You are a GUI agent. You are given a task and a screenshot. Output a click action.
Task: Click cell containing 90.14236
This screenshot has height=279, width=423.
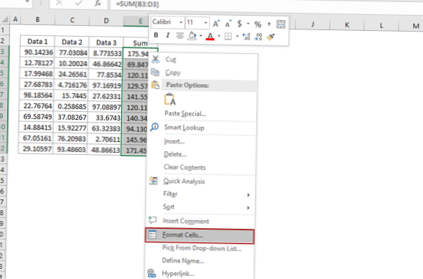[37, 52]
